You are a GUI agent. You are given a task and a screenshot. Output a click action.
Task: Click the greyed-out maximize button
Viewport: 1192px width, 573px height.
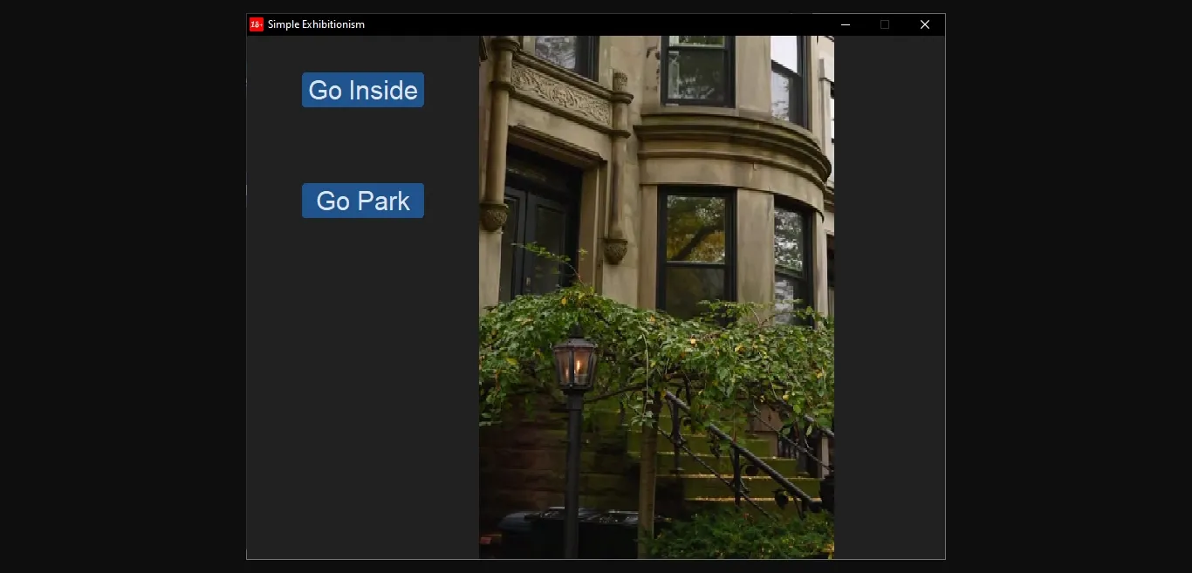pos(884,24)
